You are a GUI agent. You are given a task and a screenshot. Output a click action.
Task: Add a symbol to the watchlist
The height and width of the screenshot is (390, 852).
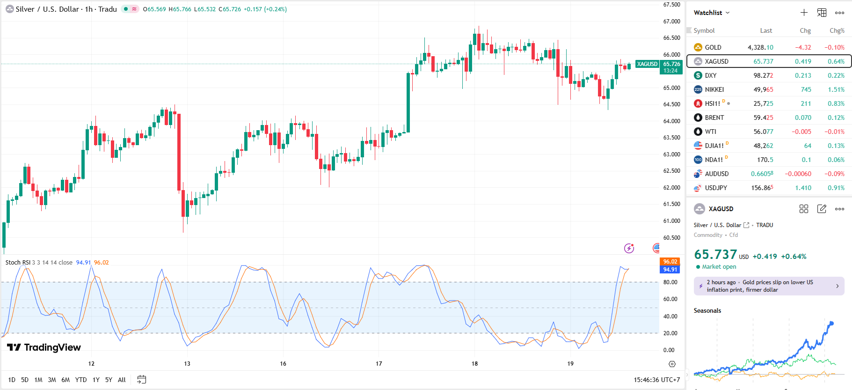(804, 13)
